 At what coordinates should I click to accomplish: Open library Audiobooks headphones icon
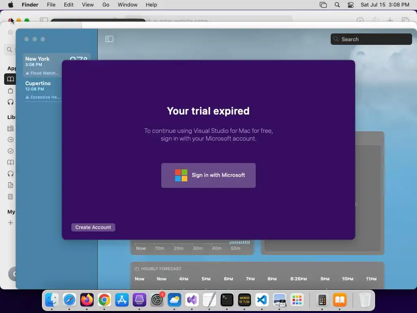[x=10, y=174]
